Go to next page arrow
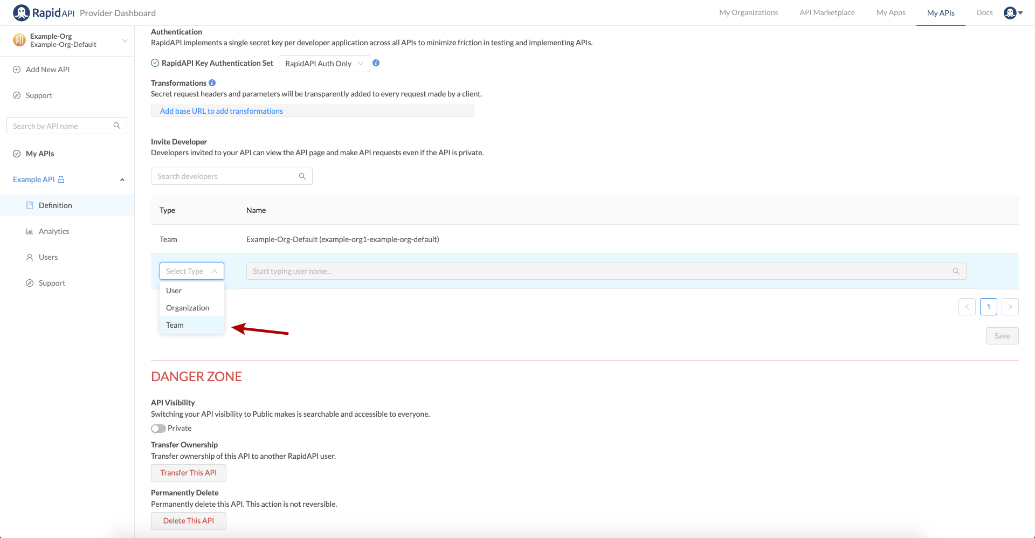 (1010, 307)
